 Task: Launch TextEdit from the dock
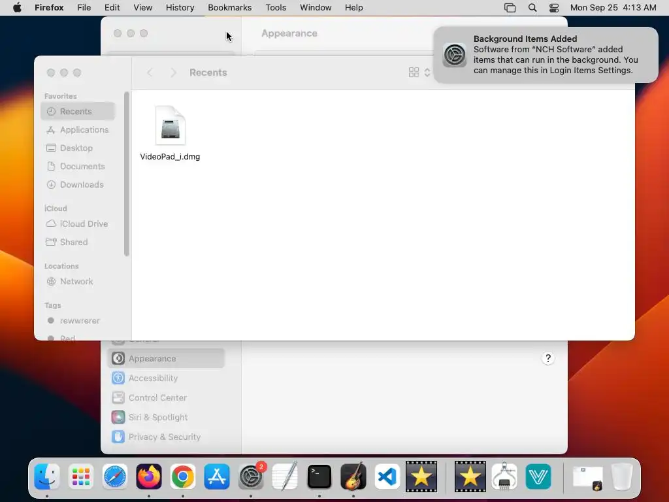click(285, 477)
